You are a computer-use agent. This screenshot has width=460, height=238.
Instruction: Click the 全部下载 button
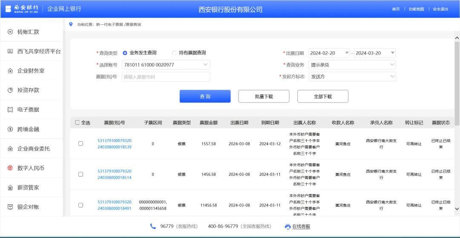pyautogui.click(x=323, y=96)
